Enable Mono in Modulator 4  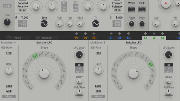tap(9, 97)
